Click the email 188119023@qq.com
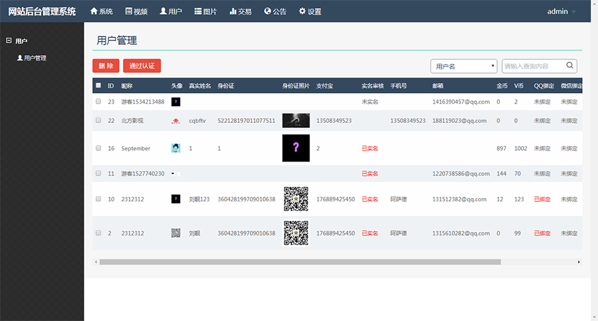The width and height of the screenshot is (598, 321). (x=459, y=120)
